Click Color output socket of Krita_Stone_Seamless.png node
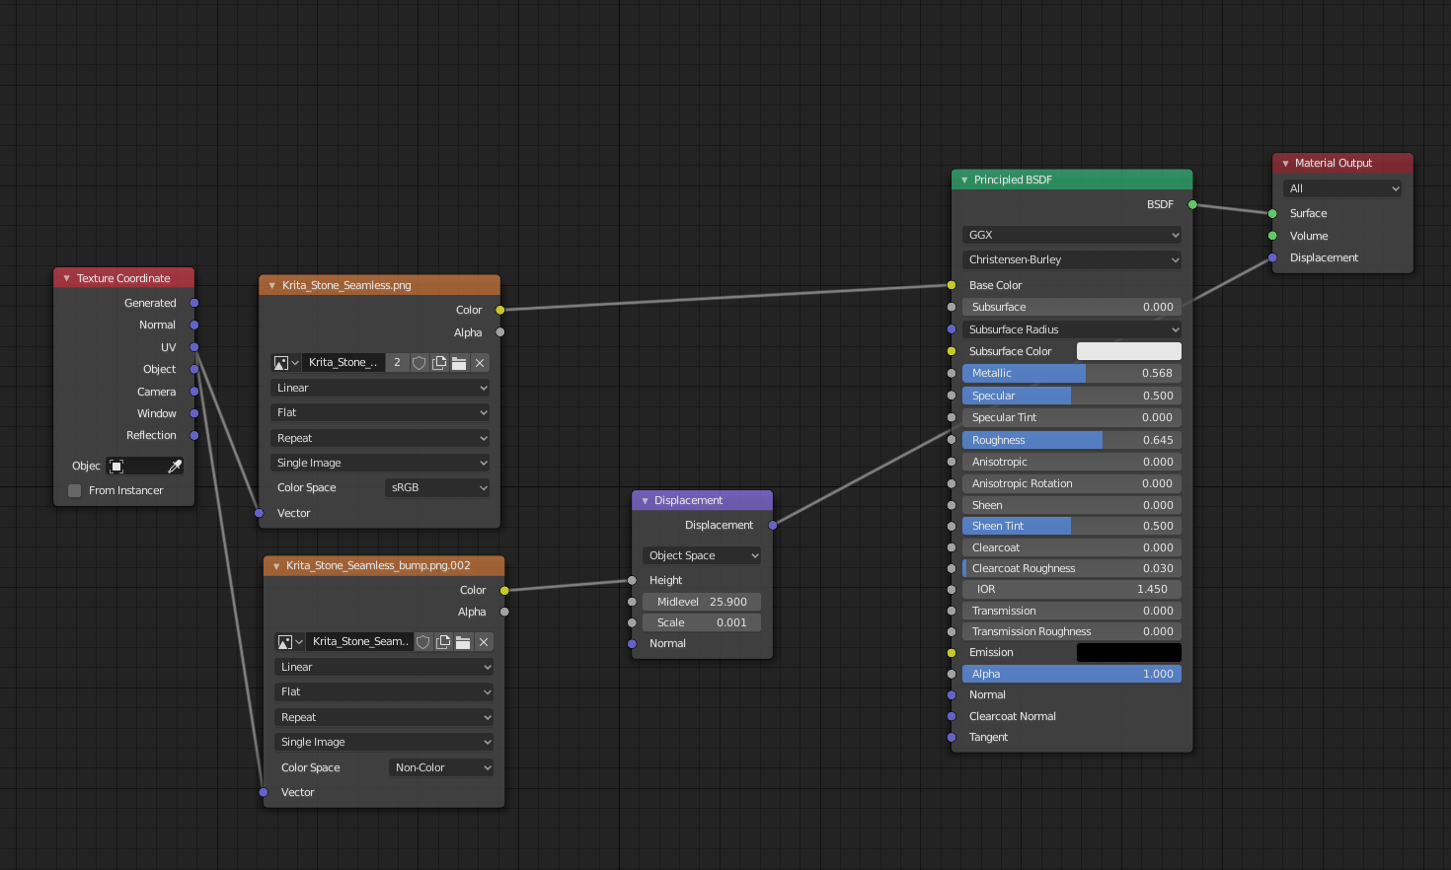1451x870 pixels. [x=500, y=310]
